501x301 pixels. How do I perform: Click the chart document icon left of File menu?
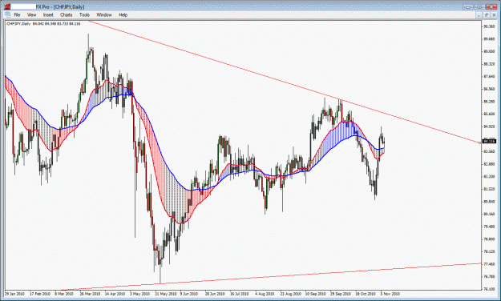point(7,14)
